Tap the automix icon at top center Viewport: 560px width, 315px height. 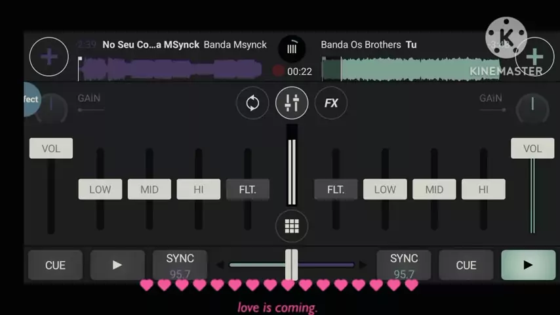[292, 49]
